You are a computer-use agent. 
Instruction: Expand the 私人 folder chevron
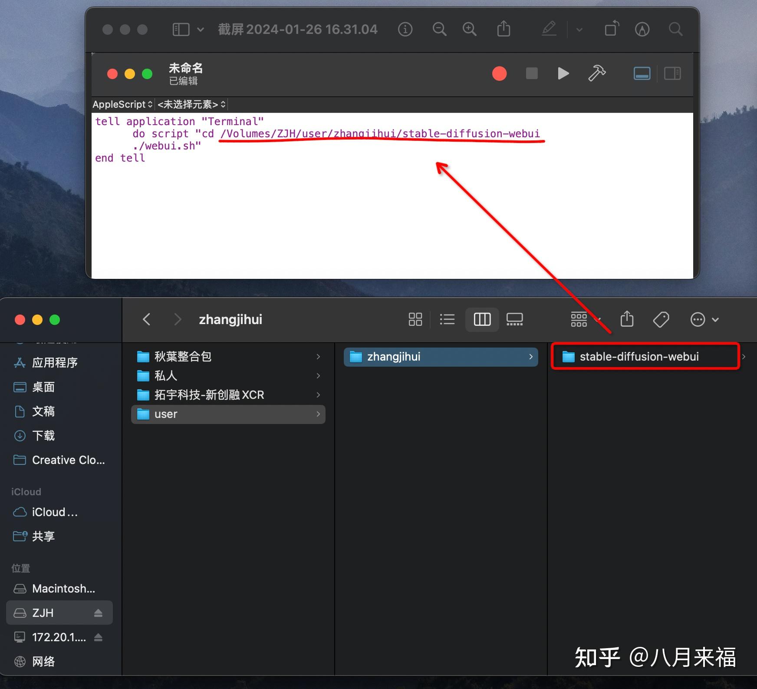[x=318, y=376]
